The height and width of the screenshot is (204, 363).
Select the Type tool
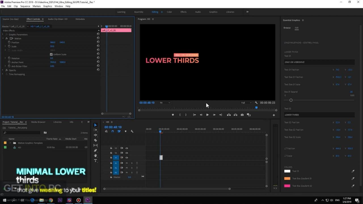coord(96,161)
